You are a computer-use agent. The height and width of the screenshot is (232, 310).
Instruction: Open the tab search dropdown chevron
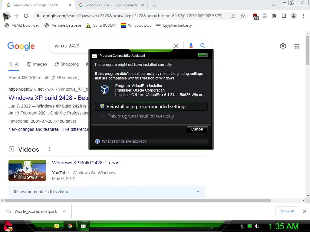pyautogui.click(x=274, y=5)
